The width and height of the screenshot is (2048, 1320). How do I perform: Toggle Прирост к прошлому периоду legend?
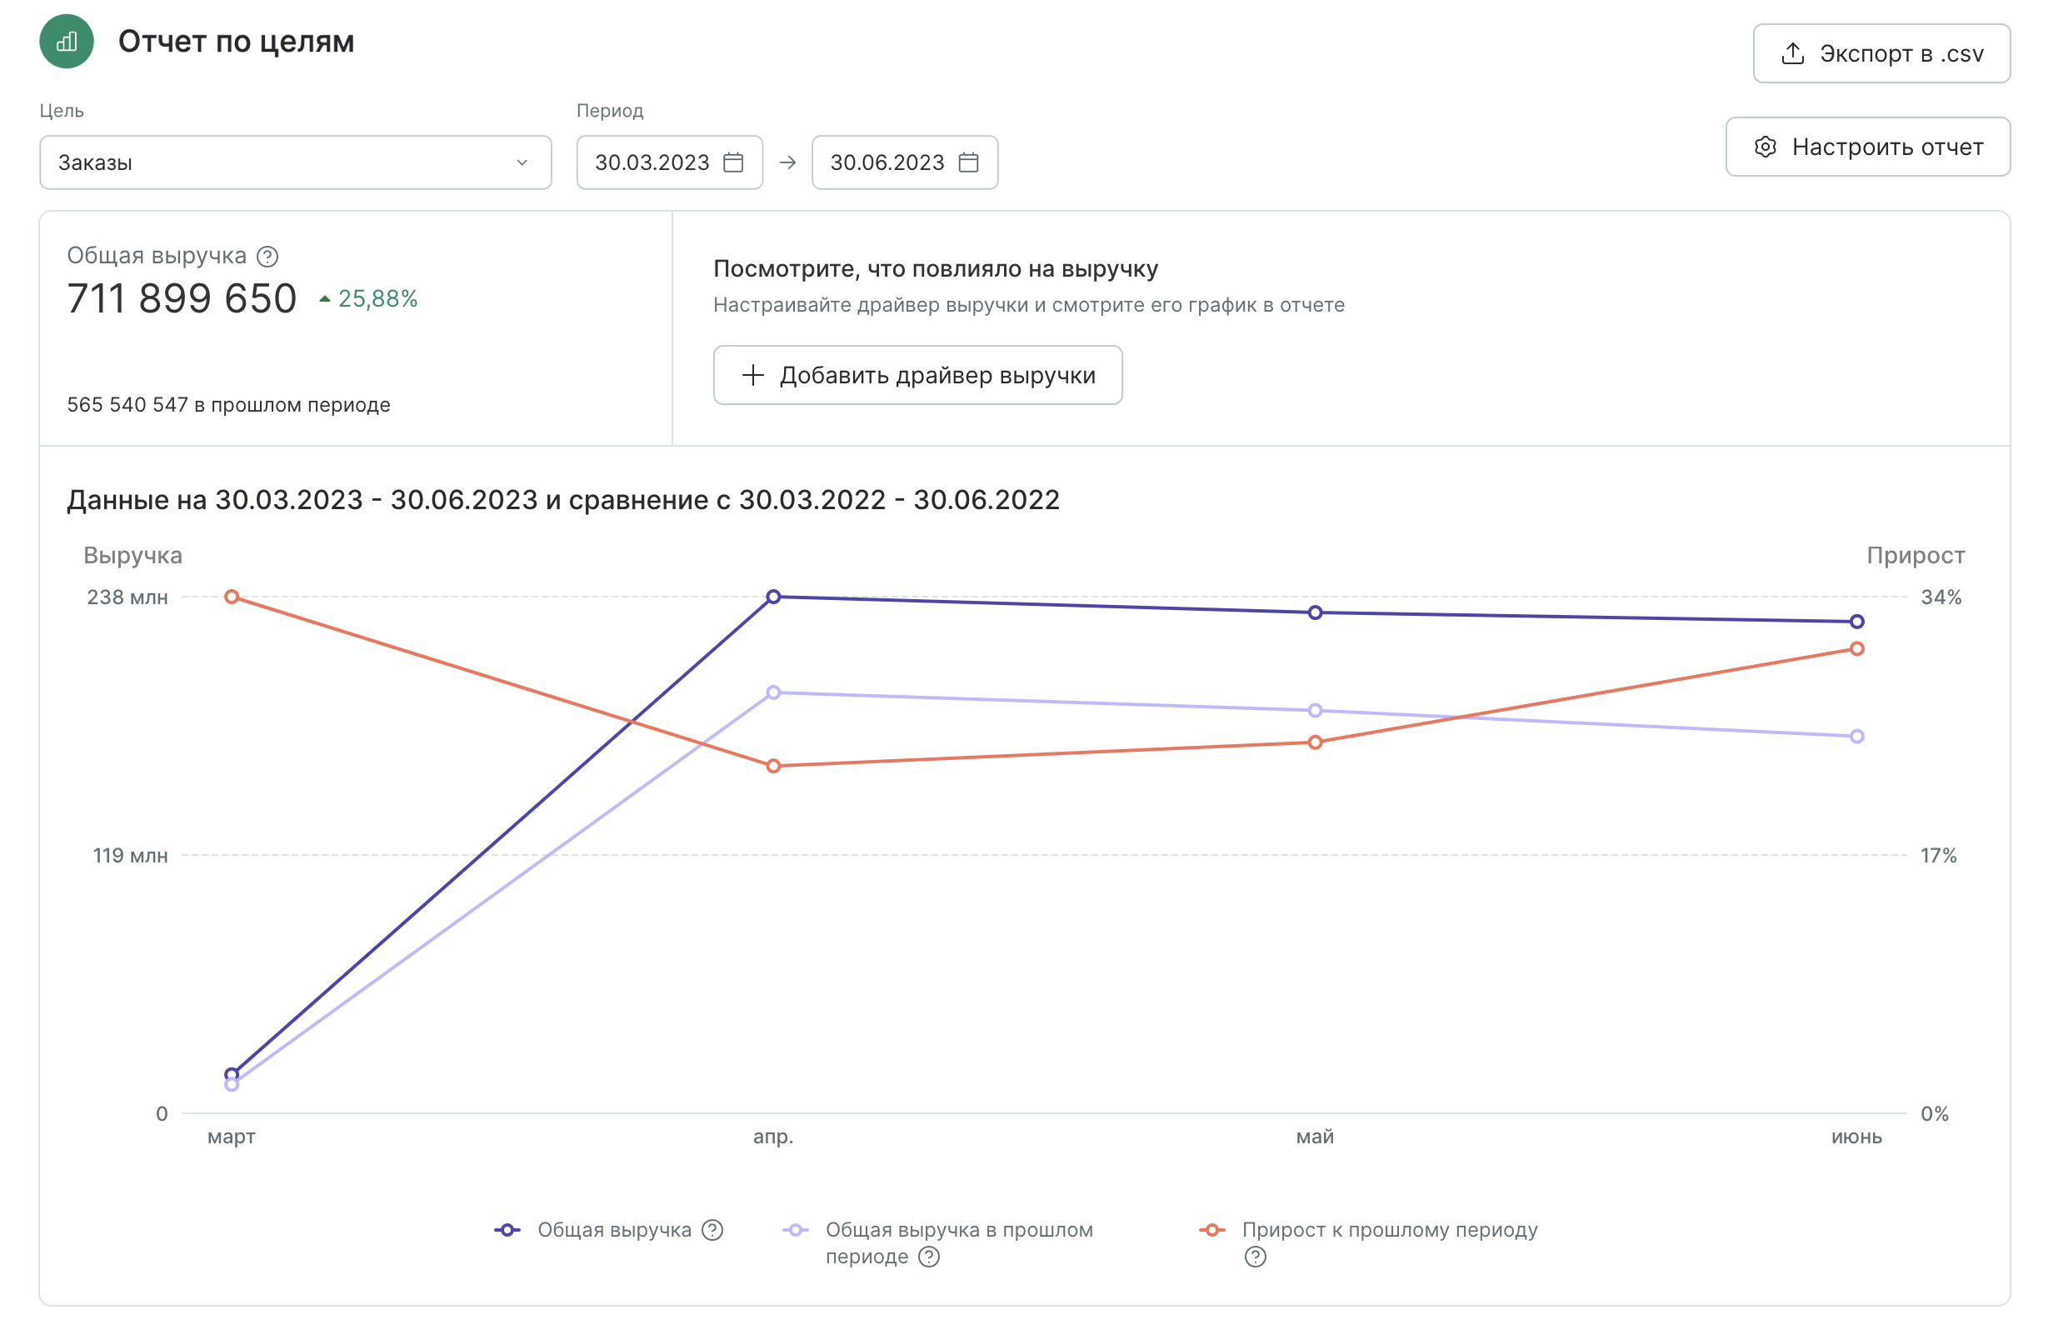tap(1390, 1230)
